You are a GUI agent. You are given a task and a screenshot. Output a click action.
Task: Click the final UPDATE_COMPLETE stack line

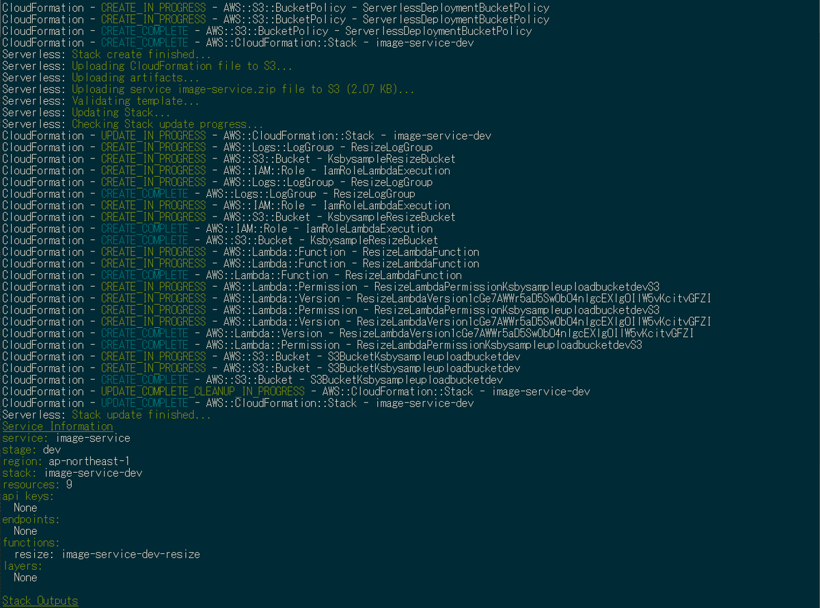238,402
